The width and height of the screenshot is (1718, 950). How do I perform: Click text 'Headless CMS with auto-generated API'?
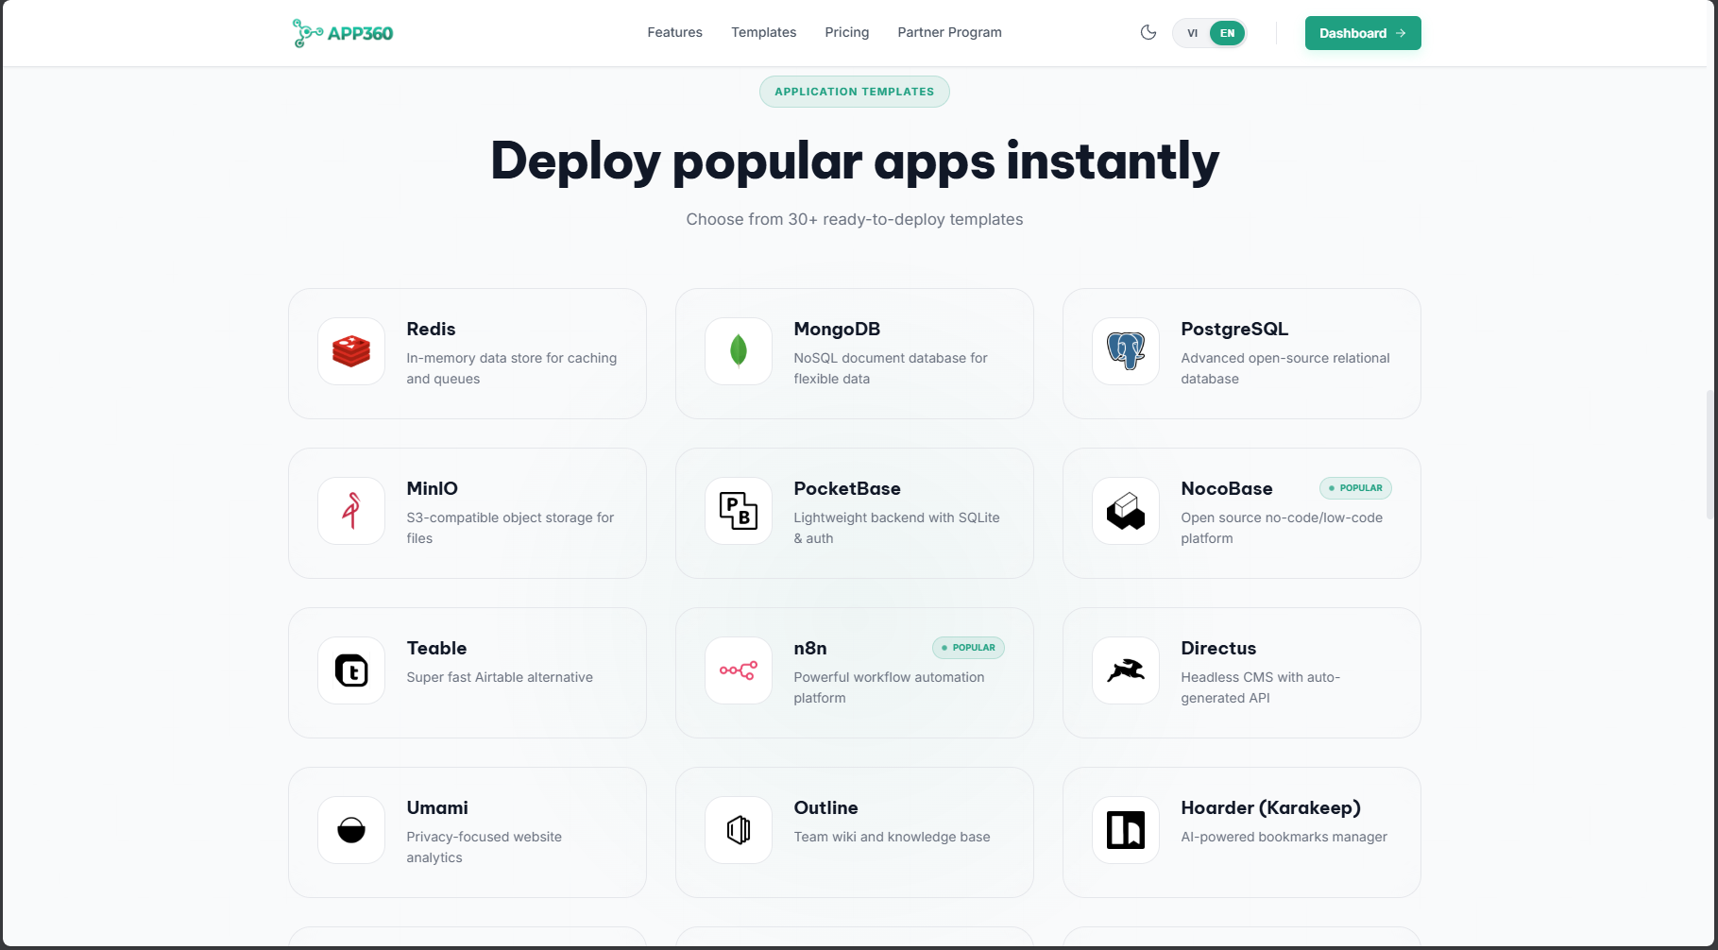click(x=1261, y=687)
